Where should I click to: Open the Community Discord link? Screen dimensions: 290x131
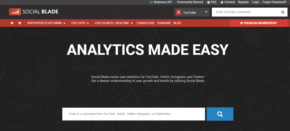[x=190, y=2]
